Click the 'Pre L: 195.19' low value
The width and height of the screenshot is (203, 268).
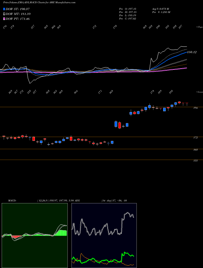[x=127, y=15]
